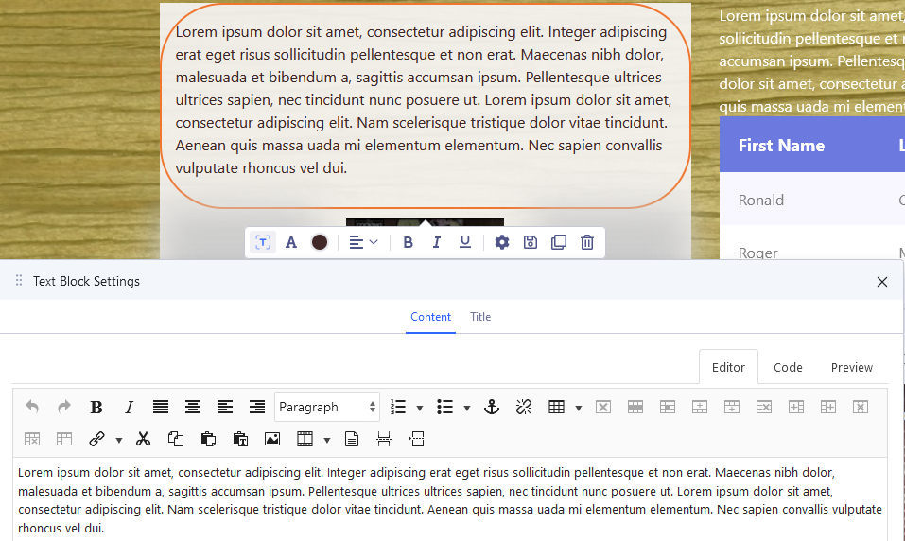Open block settings via the gear icon
This screenshot has width=905, height=541.
pyautogui.click(x=502, y=243)
